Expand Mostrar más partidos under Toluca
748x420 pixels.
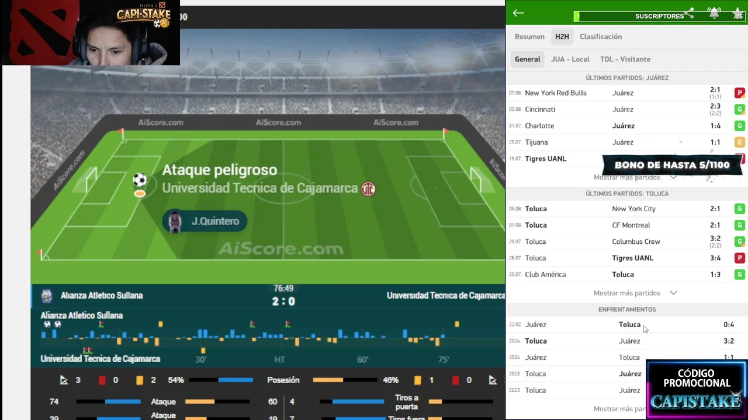click(x=635, y=293)
